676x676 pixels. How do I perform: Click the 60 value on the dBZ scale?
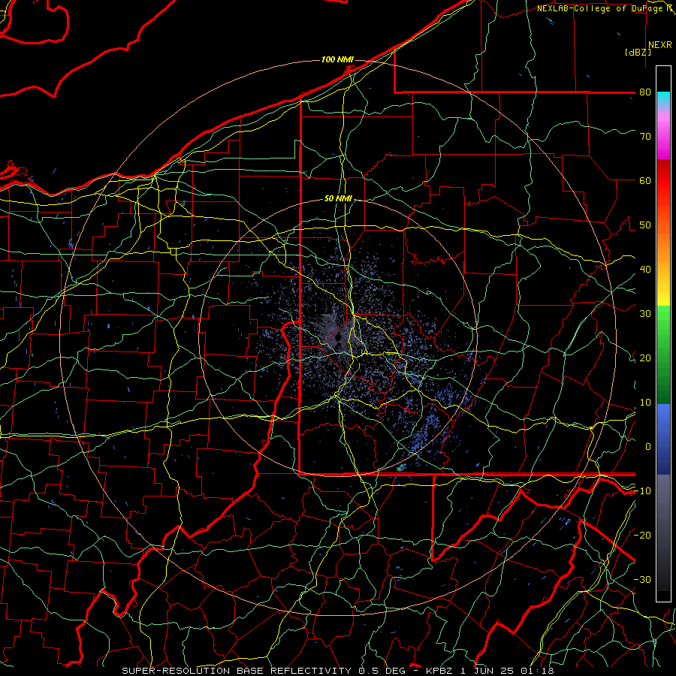pos(645,181)
